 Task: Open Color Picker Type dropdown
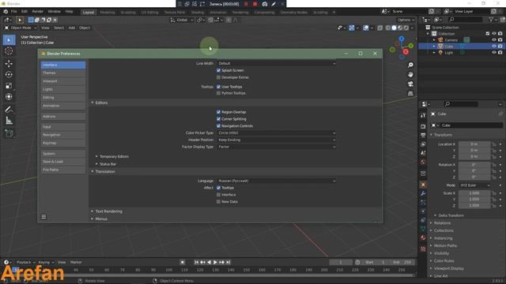tap(277, 133)
